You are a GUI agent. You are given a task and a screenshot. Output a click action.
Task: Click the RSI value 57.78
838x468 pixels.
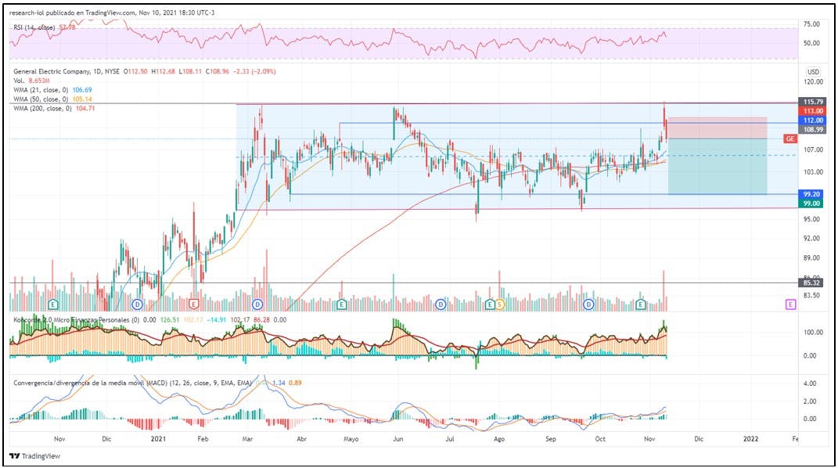click(x=67, y=27)
